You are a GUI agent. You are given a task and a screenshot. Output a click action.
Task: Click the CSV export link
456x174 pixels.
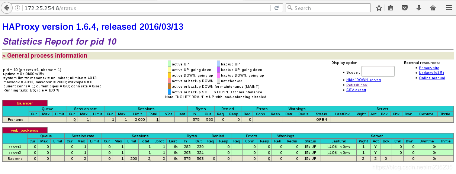(x=356, y=90)
